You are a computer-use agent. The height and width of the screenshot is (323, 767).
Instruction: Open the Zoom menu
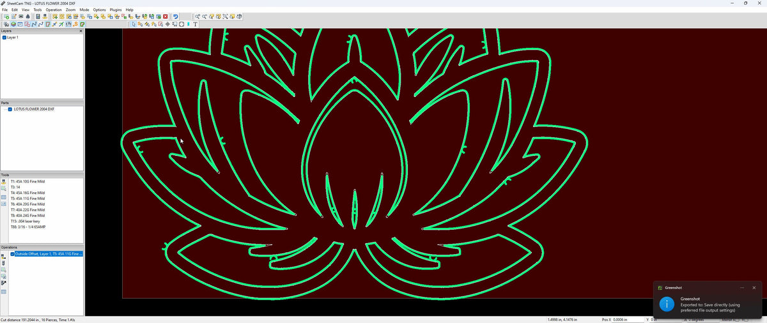[x=70, y=10]
